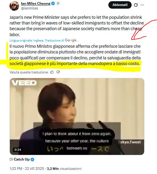Click the 0:34 video duration badge
Screen dimensions: 157x174
pos(18,150)
